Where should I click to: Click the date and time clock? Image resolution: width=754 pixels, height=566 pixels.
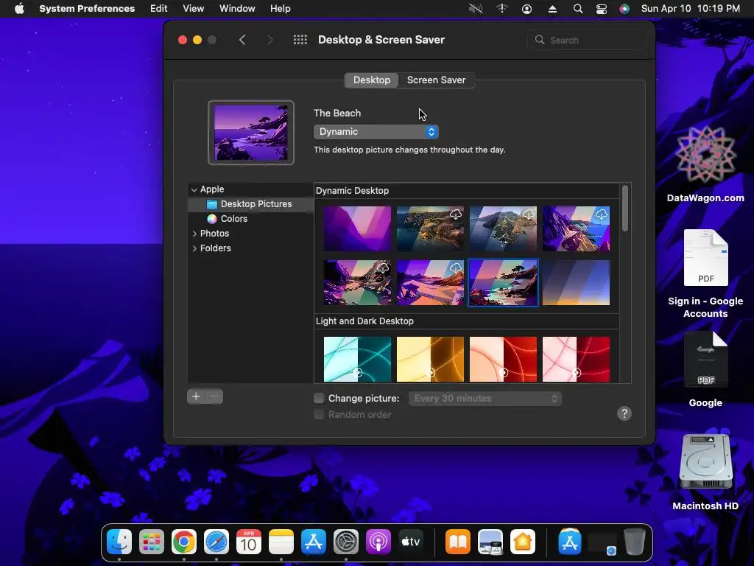(691, 9)
